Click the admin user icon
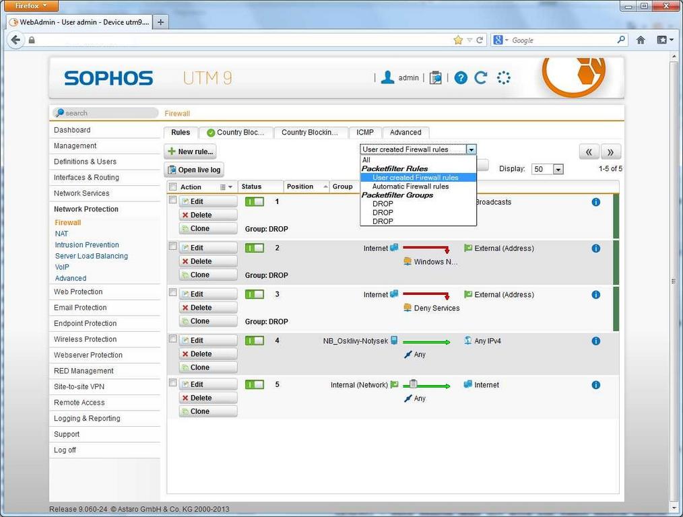683x517 pixels. tap(387, 77)
